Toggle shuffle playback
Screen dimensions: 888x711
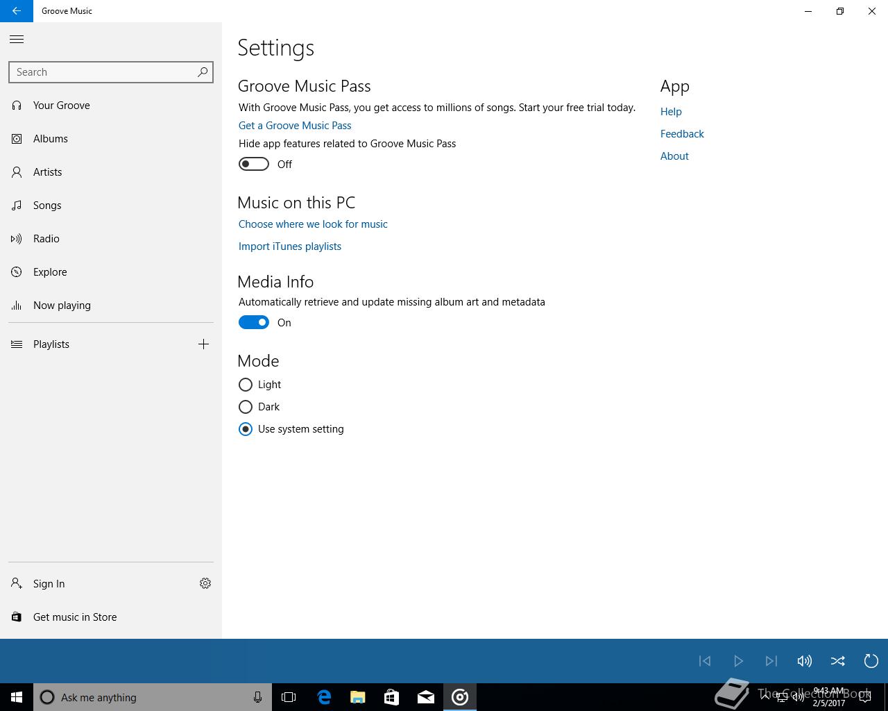(838, 661)
